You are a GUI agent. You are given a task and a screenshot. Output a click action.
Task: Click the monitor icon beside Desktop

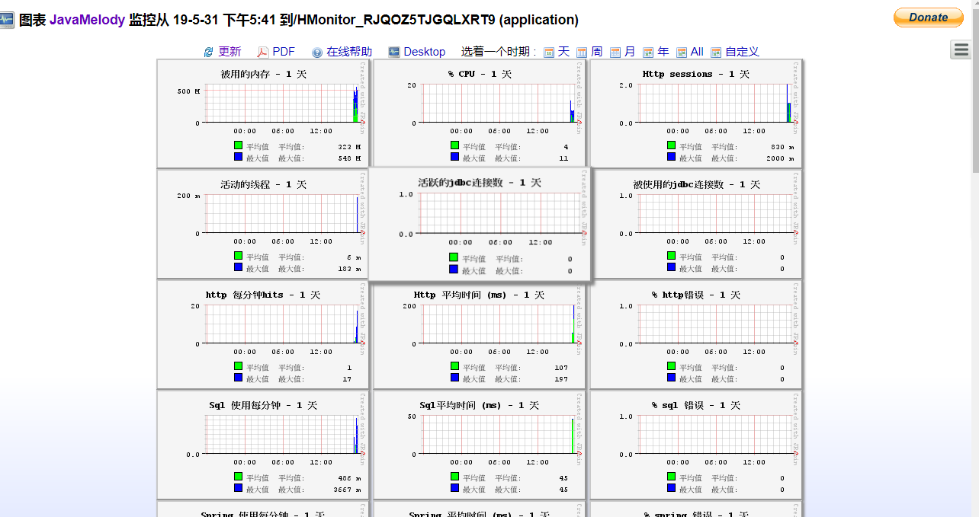393,52
